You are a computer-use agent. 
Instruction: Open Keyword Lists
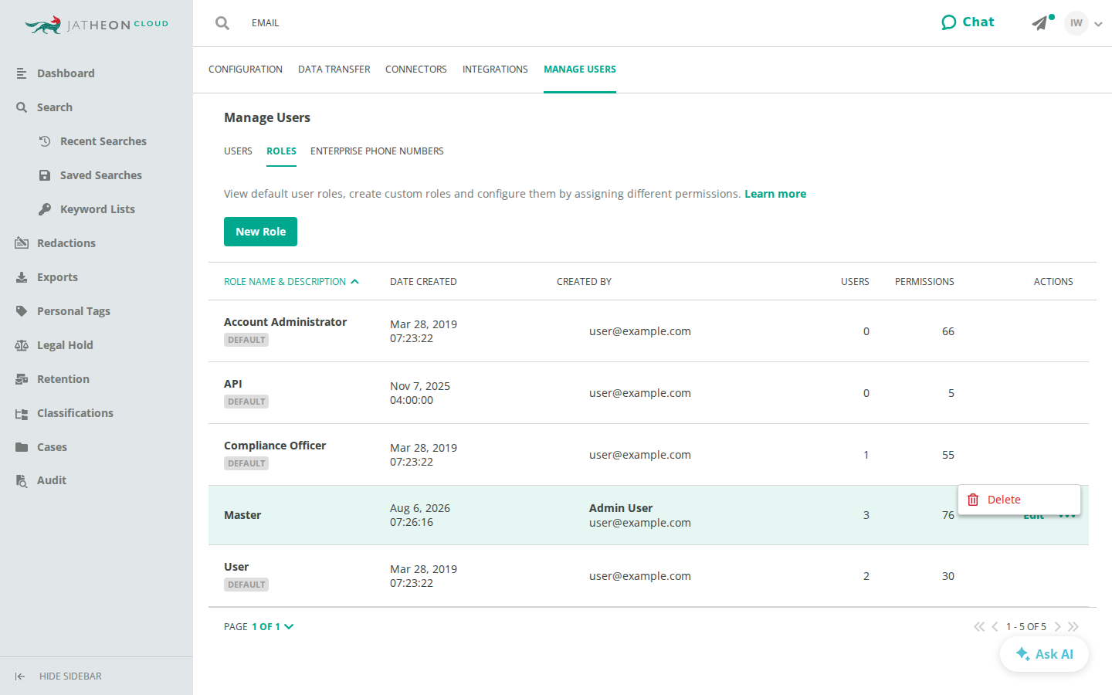pos(97,209)
